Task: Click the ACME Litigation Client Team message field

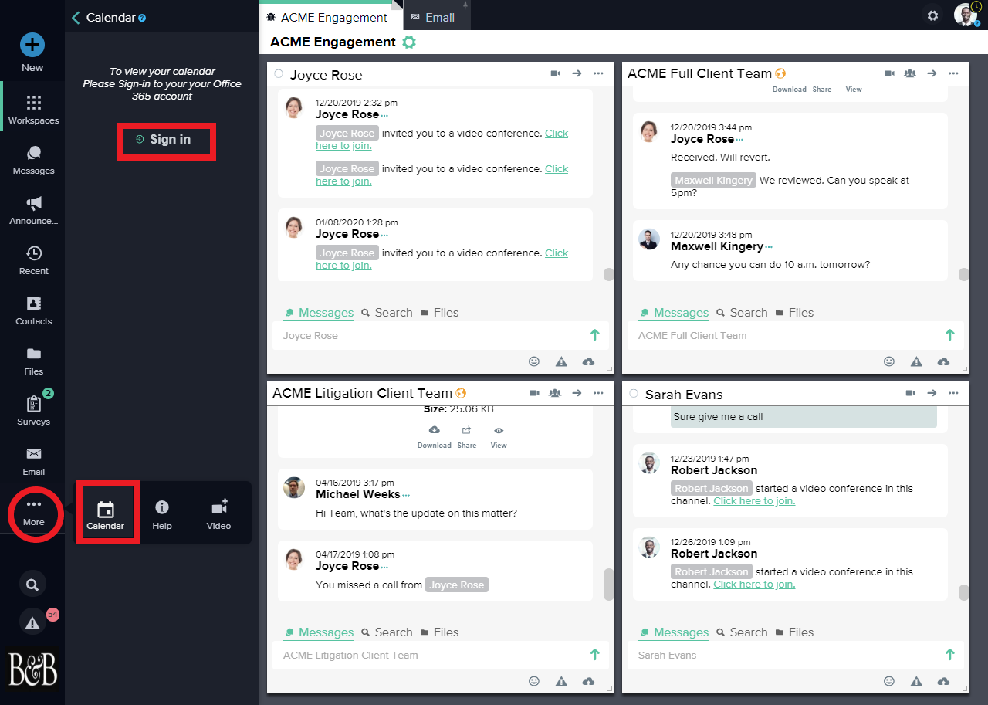Action: point(428,655)
